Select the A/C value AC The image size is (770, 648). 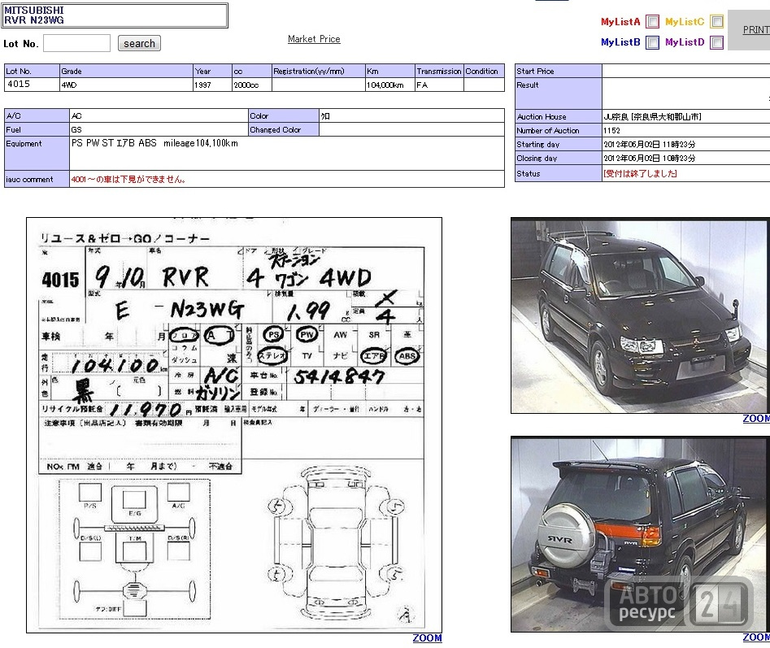159,115
